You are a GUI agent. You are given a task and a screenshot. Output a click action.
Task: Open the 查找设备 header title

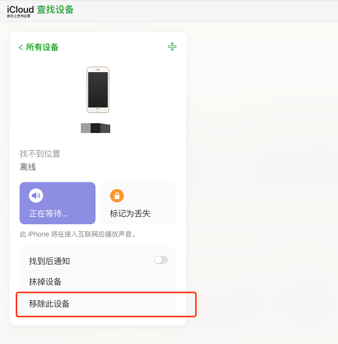tap(55, 9)
